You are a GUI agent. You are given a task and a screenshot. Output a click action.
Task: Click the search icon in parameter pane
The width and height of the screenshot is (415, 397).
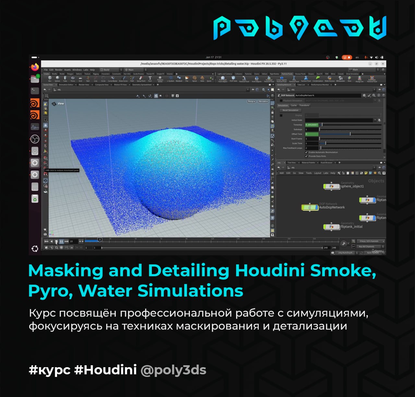[x=374, y=95]
